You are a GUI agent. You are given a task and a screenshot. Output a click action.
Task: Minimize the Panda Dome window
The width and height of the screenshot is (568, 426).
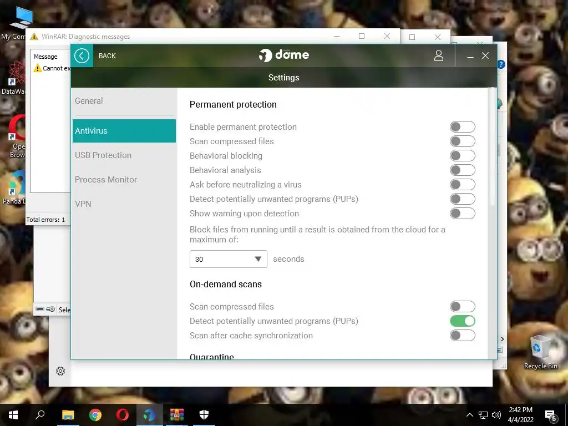coord(470,56)
